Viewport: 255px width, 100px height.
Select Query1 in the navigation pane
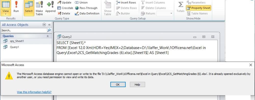(26, 47)
